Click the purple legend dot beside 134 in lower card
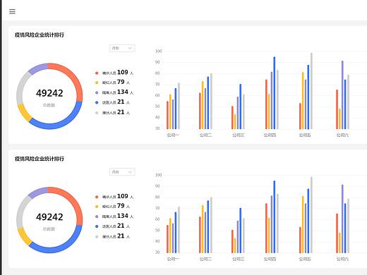This screenshot has width=367, height=275. pos(97,216)
